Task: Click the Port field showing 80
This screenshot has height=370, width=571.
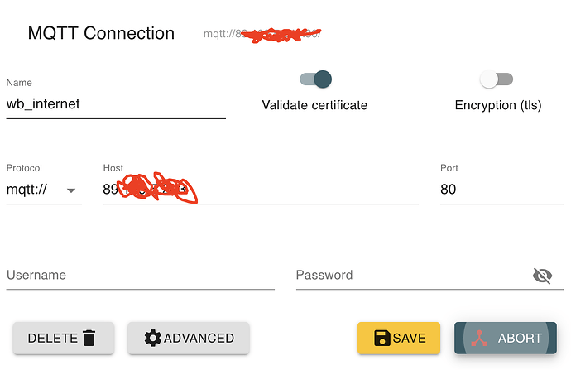Action: 501,190
